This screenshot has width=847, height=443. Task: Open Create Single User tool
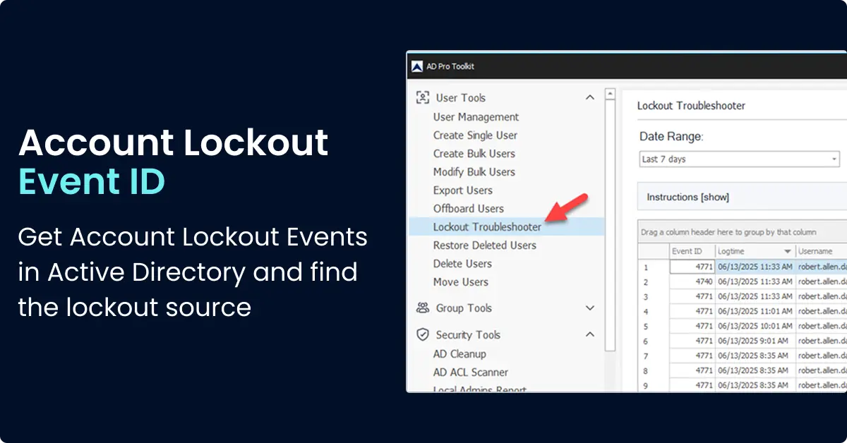point(475,135)
